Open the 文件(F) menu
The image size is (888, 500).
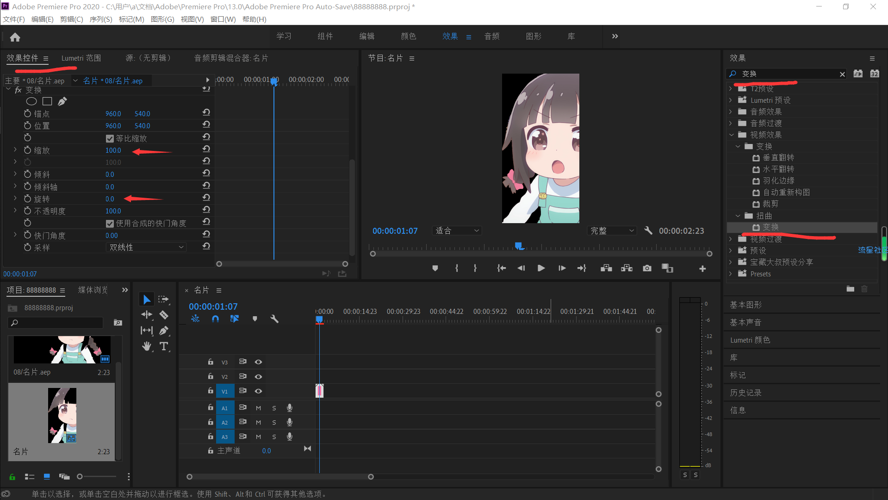[x=14, y=19]
